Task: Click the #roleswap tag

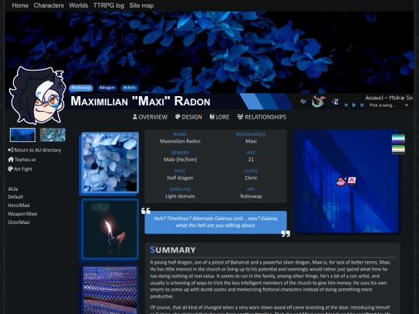Action: click(81, 88)
